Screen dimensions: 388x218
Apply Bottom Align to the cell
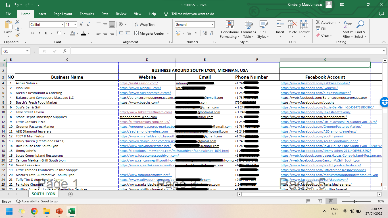112,24
